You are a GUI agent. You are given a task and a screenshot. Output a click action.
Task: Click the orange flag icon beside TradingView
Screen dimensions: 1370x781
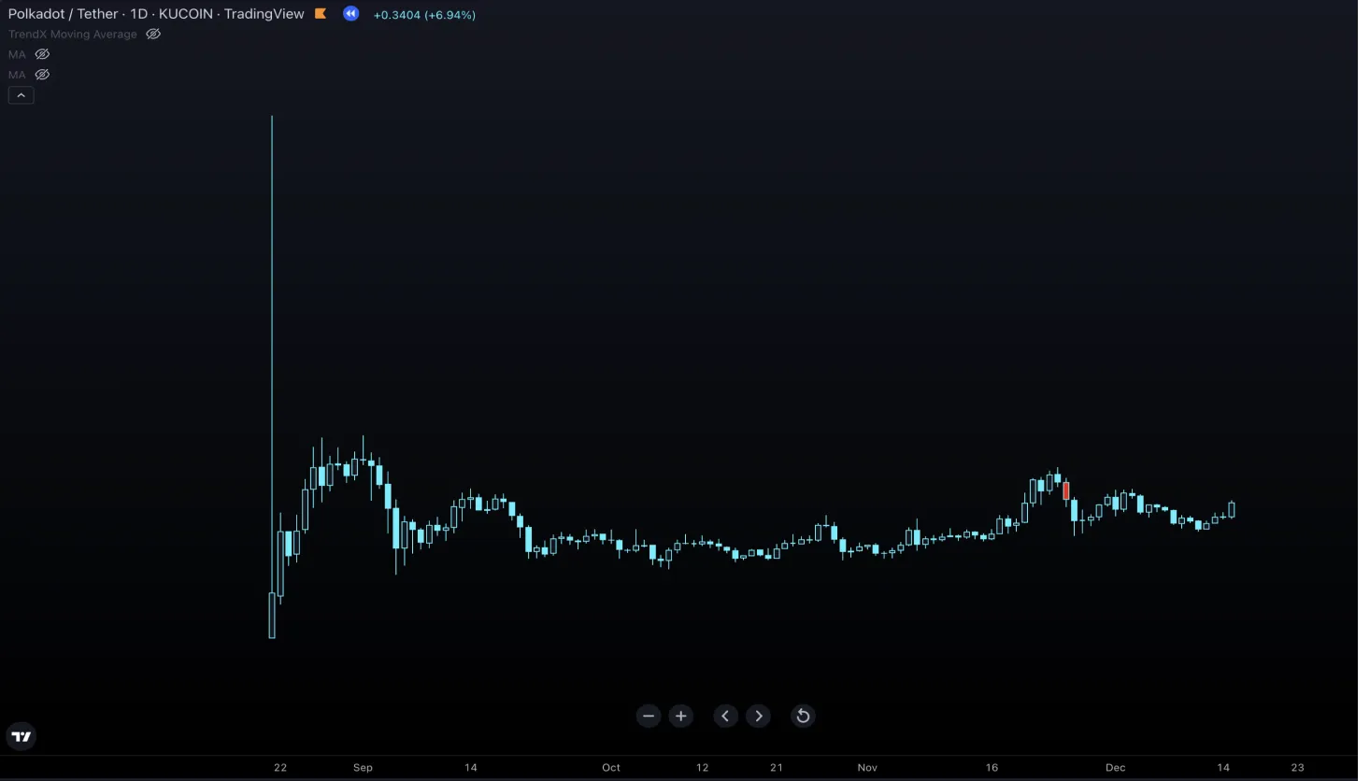(x=321, y=14)
